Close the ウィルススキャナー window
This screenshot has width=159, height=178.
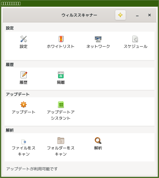[x=150, y=15]
